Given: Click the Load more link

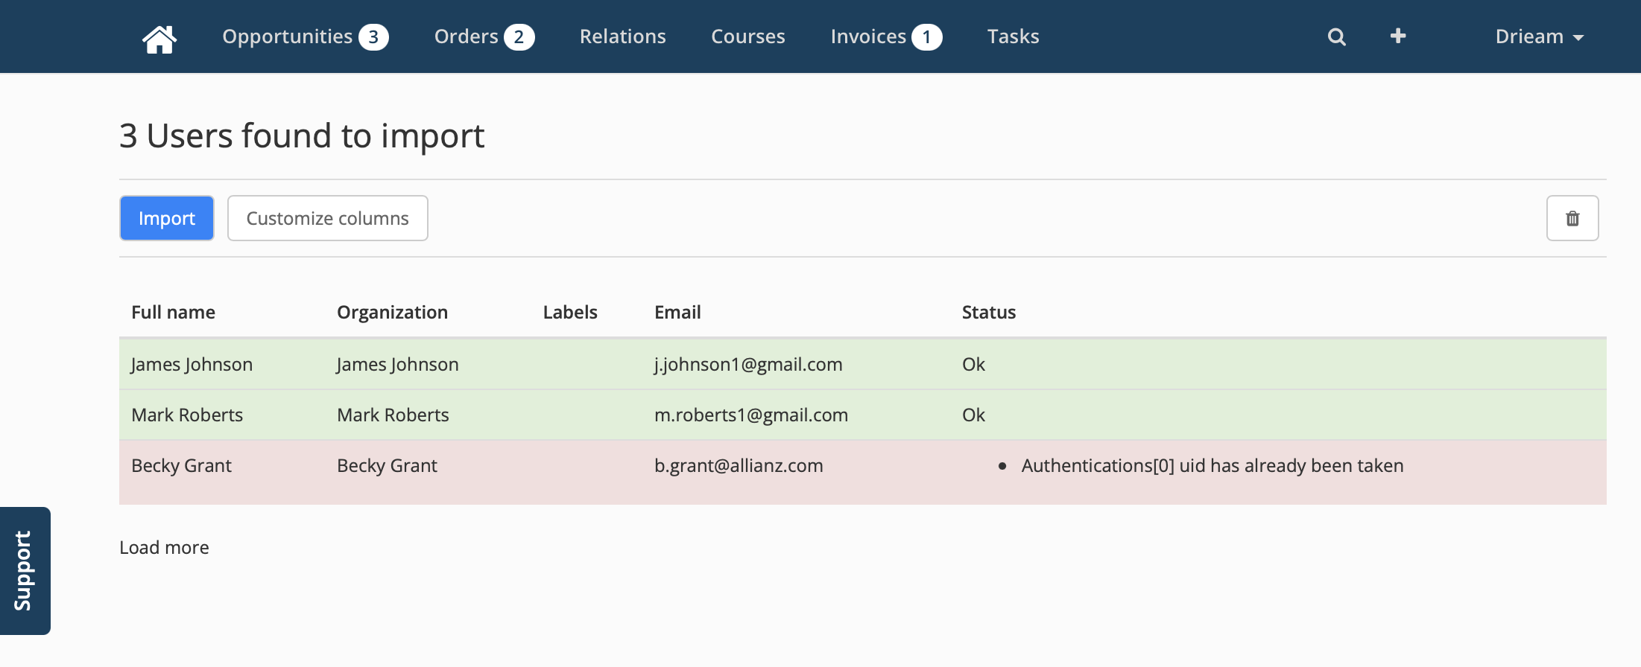Looking at the screenshot, I should click(164, 547).
